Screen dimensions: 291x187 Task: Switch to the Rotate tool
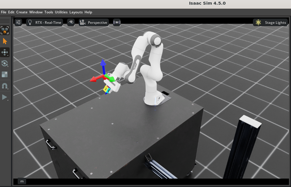[x=5, y=63]
